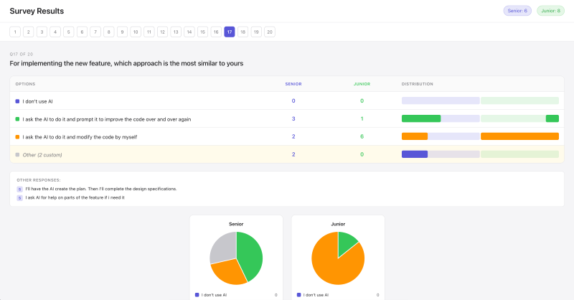Click the S badge beside AI create plan response

[19, 189]
